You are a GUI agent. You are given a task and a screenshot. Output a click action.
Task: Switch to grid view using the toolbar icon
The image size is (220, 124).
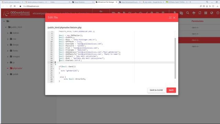click(x=206, y=13)
